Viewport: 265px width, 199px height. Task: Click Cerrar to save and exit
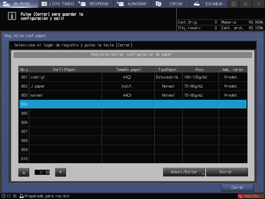click(237, 188)
